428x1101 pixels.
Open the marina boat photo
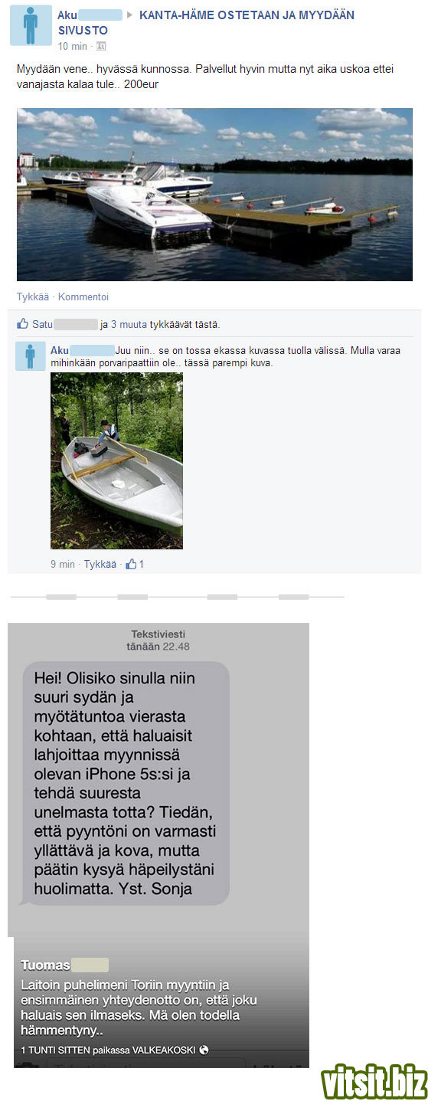[214, 195]
